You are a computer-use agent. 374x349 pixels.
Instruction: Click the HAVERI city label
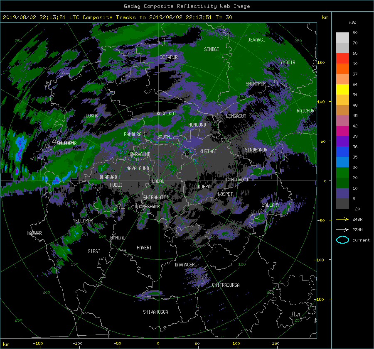[144, 248]
